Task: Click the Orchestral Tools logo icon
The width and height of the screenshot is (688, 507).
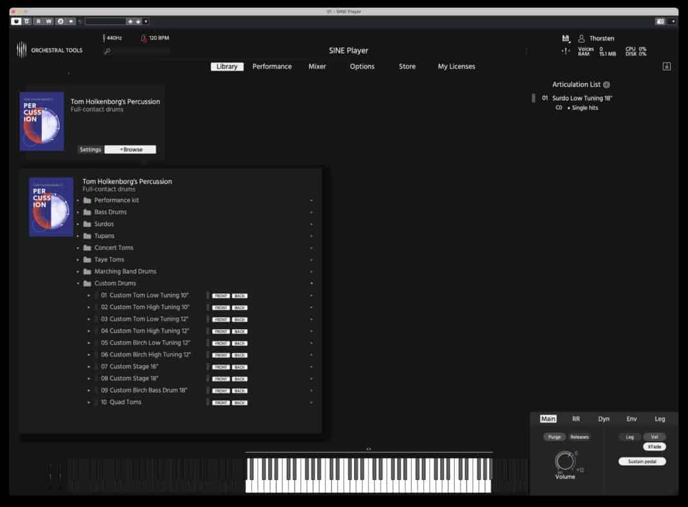Action: (21, 50)
